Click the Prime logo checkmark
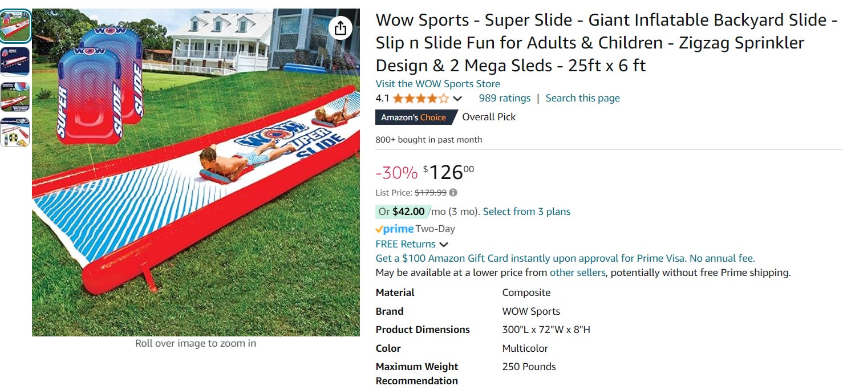843x390 pixels. (379, 229)
